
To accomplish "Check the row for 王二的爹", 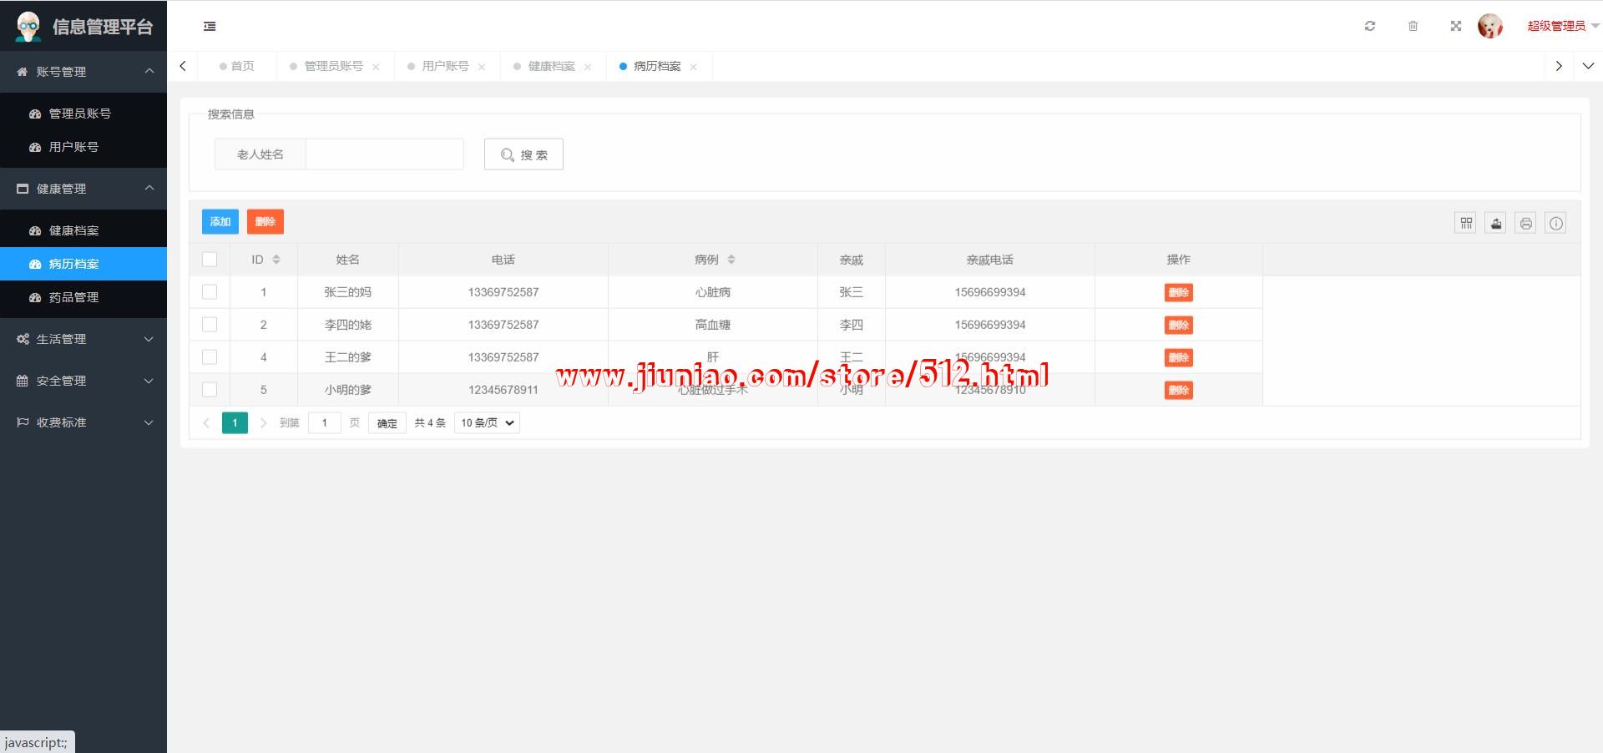I will (x=210, y=357).
